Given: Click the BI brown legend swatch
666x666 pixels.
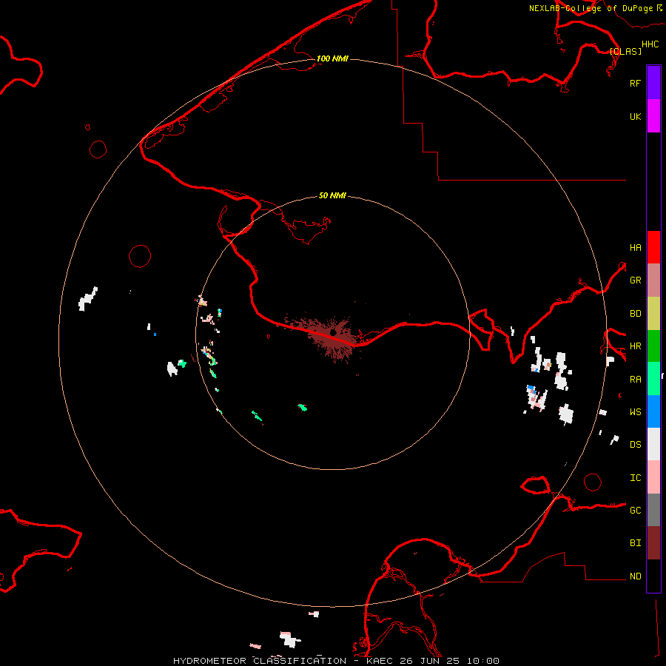Looking at the screenshot, I should 653,543.
